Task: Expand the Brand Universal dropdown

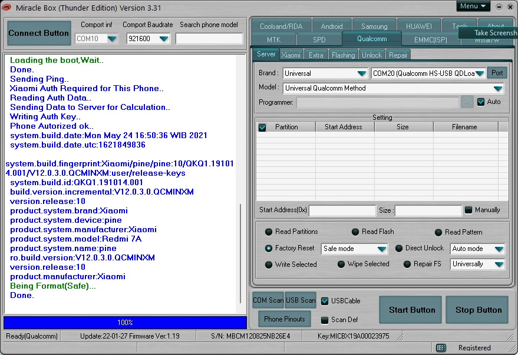Action: [x=362, y=73]
